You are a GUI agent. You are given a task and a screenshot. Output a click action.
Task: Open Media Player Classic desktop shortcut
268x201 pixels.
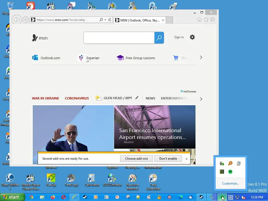(x=31, y=182)
